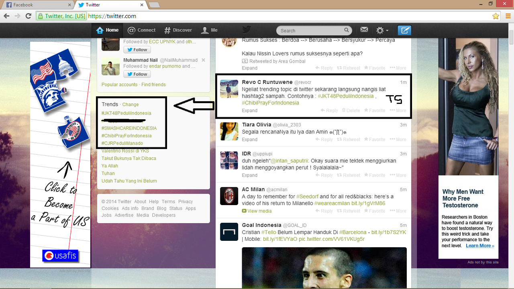This screenshot has height=289, width=514.
Task: Expand Revo C Runtuwene's tweet
Action: click(250, 111)
